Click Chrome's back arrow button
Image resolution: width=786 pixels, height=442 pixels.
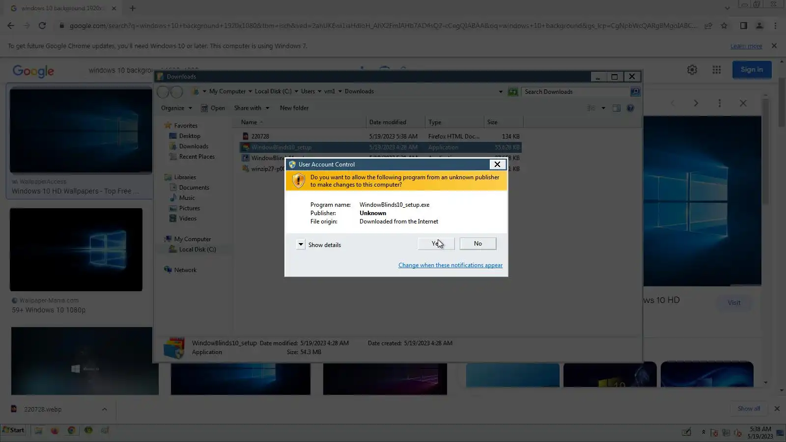[x=11, y=26]
